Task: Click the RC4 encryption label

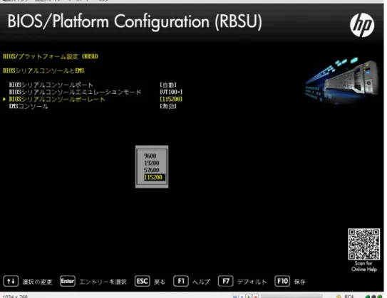Action: point(349,297)
